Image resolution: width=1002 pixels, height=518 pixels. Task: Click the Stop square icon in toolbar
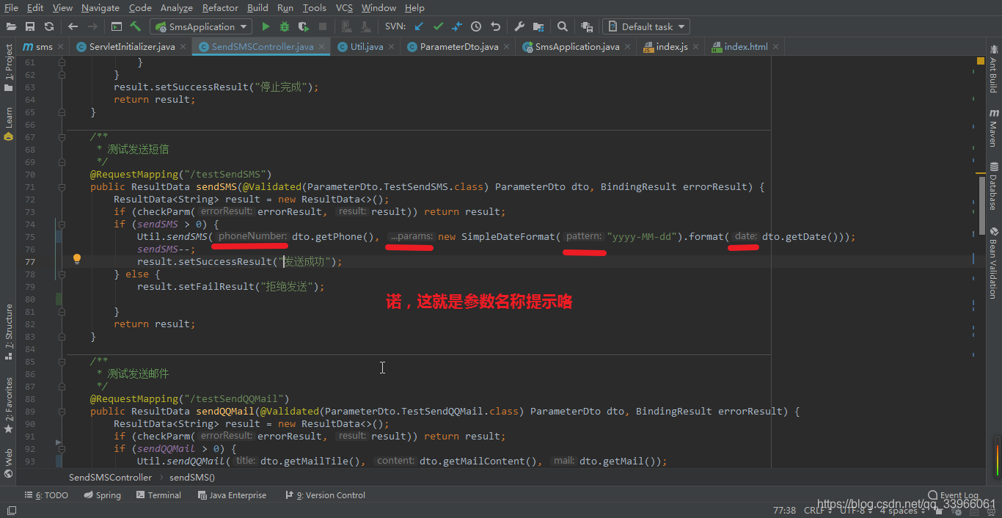click(323, 26)
